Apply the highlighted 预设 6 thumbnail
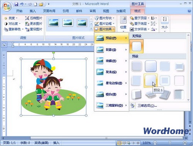Image resolution: width=193 pixels, height=146 pixels. pyautogui.click(x=151, y=81)
